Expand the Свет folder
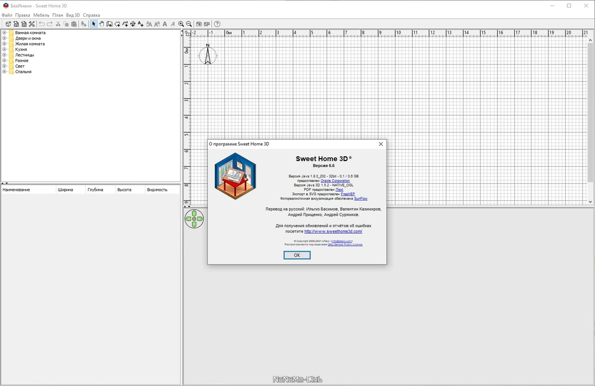The width and height of the screenshot is (595, 386). tap(4, 66)
